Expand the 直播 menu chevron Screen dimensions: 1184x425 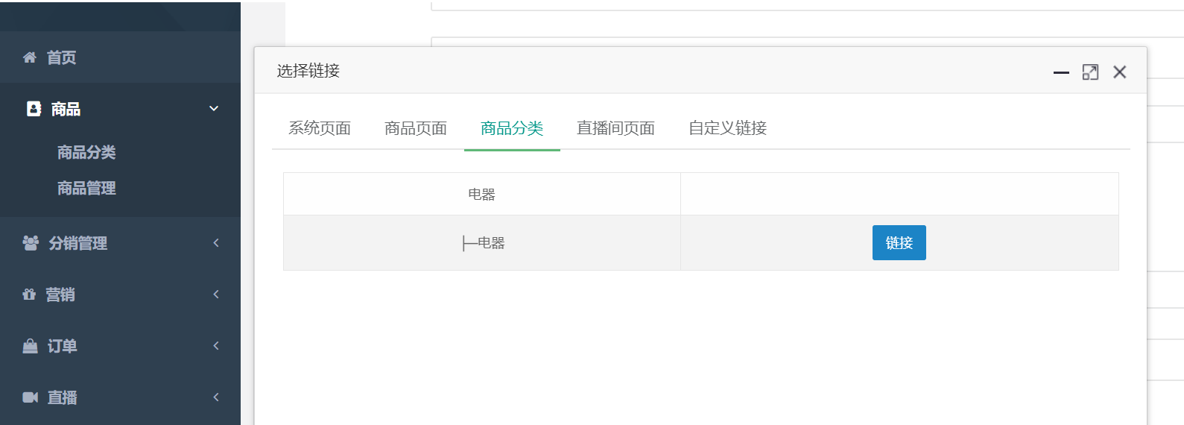click(216, 397)
